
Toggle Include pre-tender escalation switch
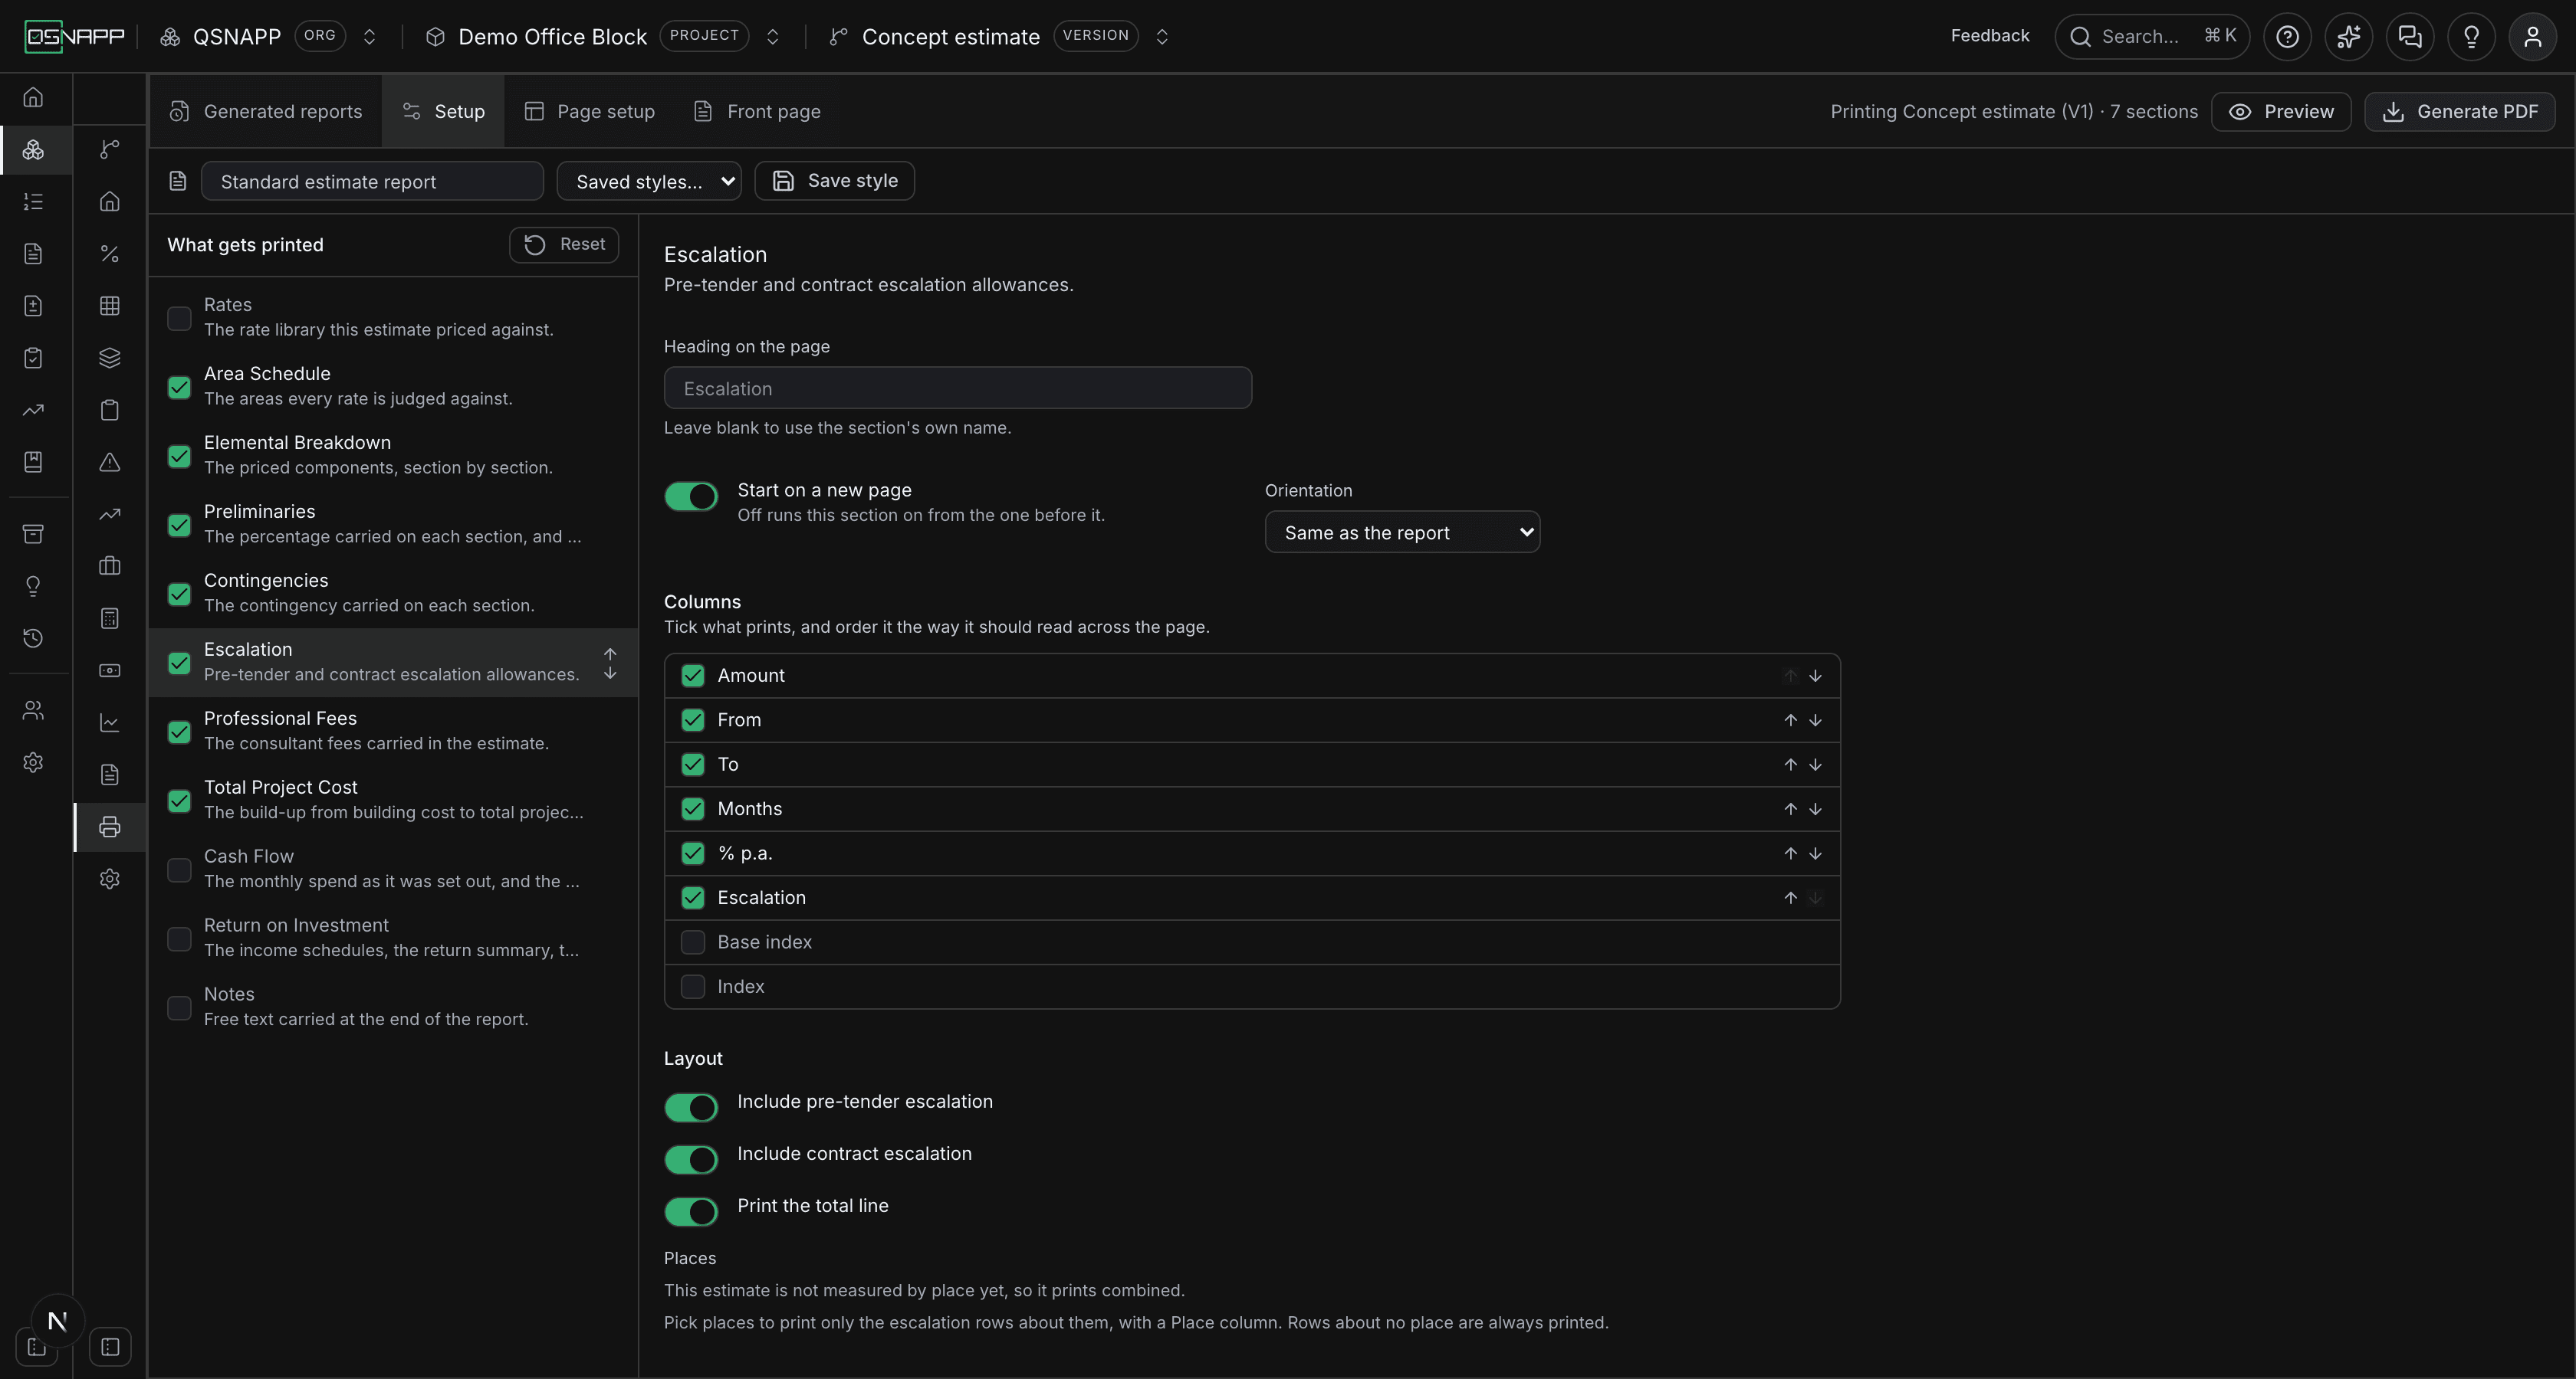click(x=691, y=1107)
